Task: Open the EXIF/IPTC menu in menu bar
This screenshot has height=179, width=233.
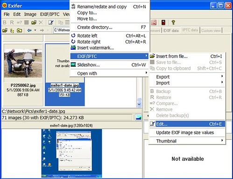Action: (49, 14)
